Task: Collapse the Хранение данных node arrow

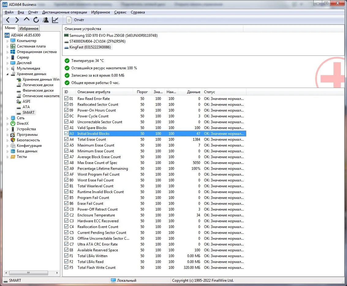Action: [x=7, y=74]
